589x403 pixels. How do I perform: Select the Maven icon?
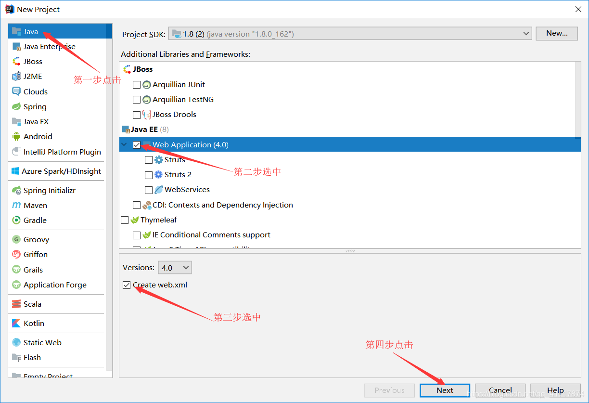coord(16,205)
